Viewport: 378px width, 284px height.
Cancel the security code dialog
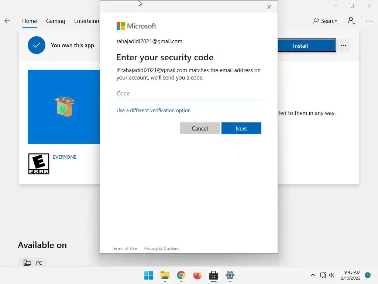tap(200, 128)
